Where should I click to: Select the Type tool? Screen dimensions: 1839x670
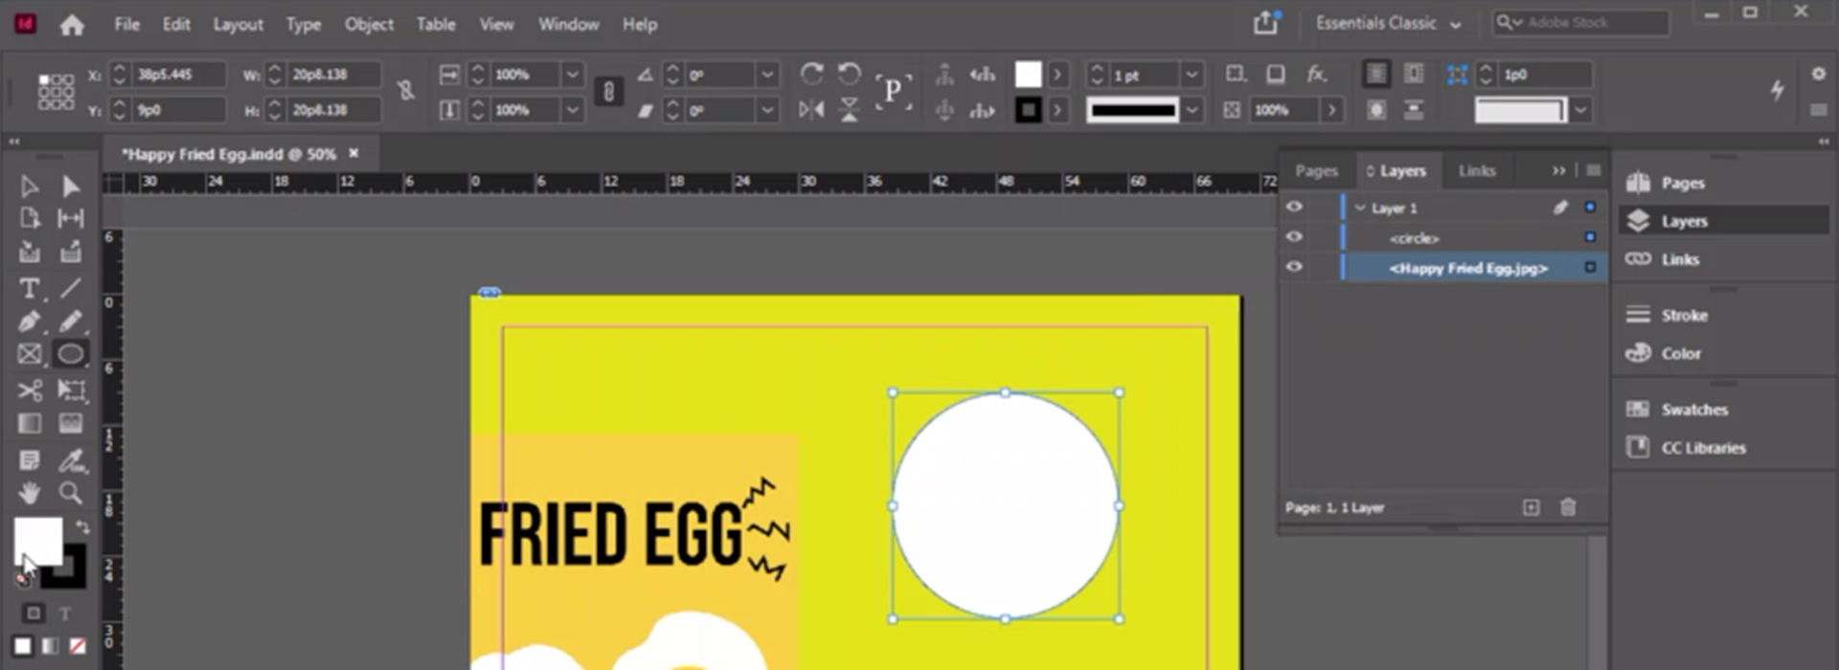tap(29, 288)
